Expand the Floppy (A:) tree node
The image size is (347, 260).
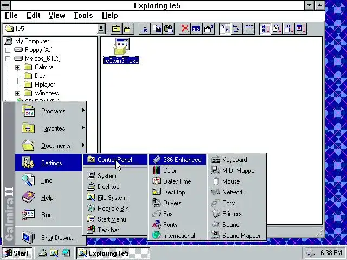(x=8, y=50)
